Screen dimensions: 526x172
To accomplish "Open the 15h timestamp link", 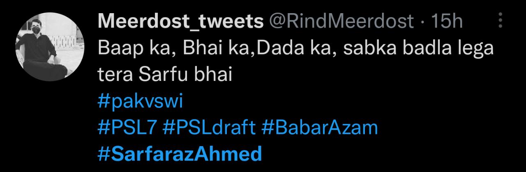I will (445, 21).
